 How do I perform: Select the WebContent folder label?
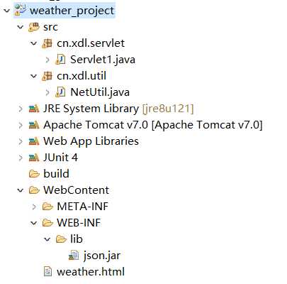coord(76,190)
